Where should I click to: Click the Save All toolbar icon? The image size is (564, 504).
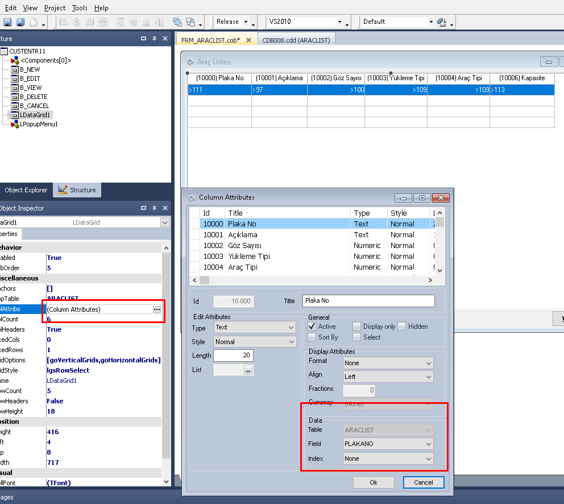tap(20, 22)
